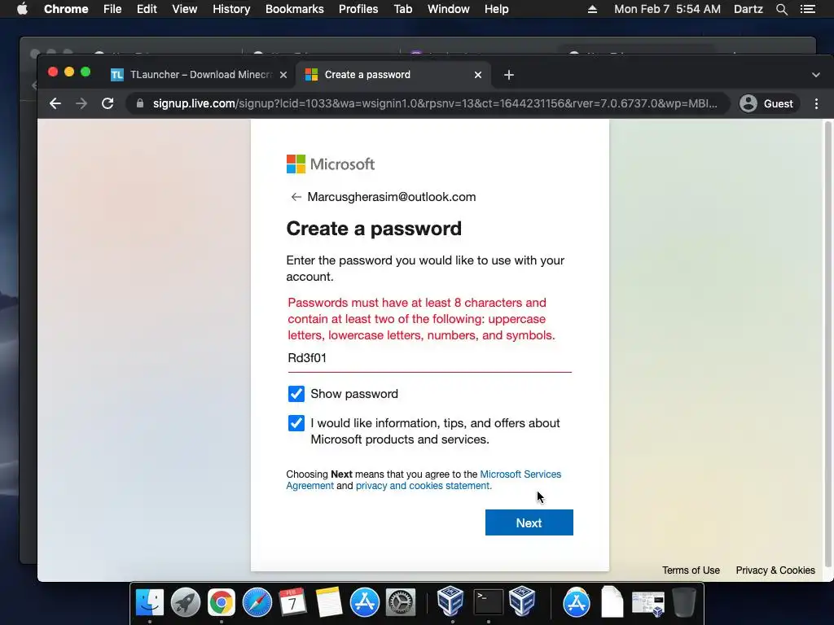The height and width of the screenshot is (625, 834).
Task: Click the Marcusgherasim@outlook.com email text
Action: (392, 197)
